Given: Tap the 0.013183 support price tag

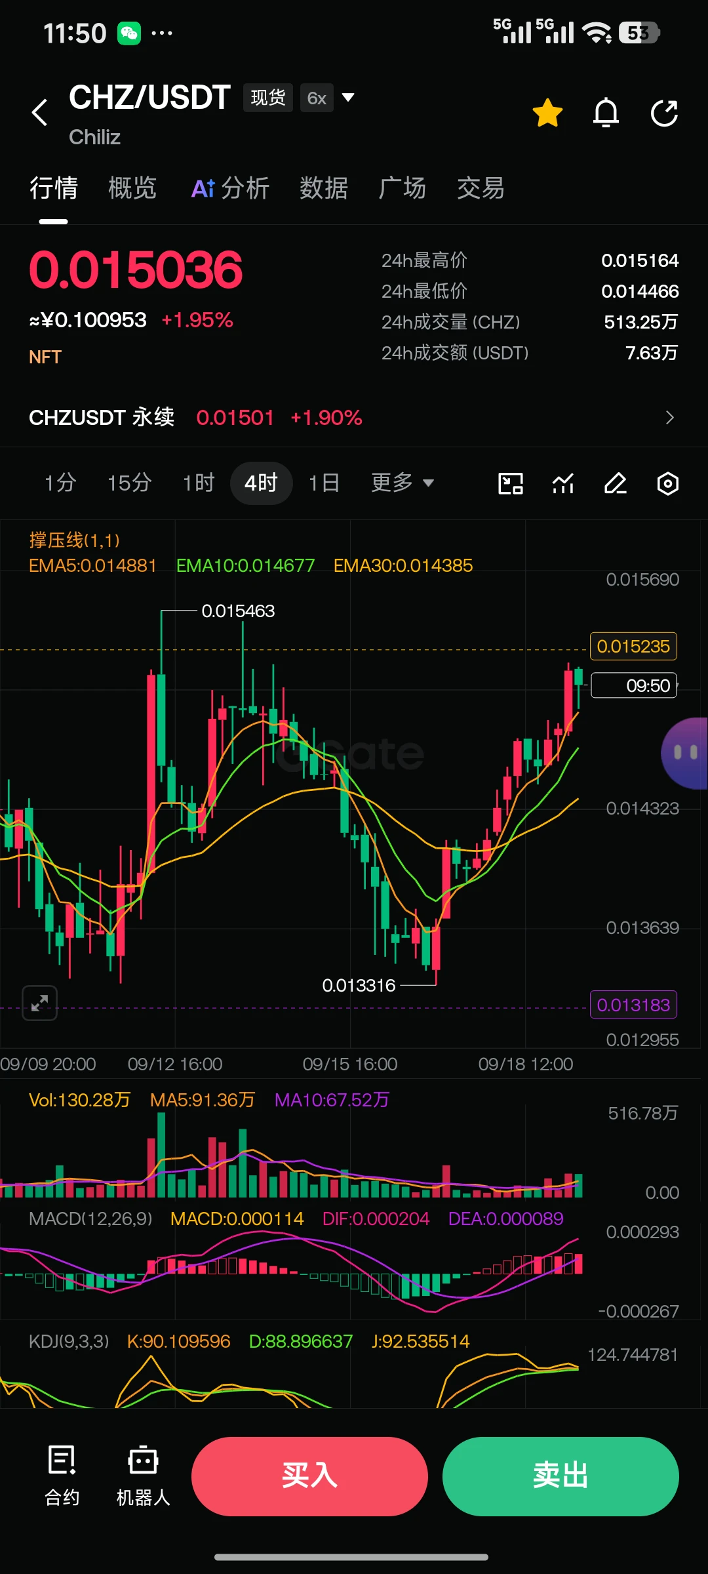Looking at the screenshot, I should tap(633, 1005).
